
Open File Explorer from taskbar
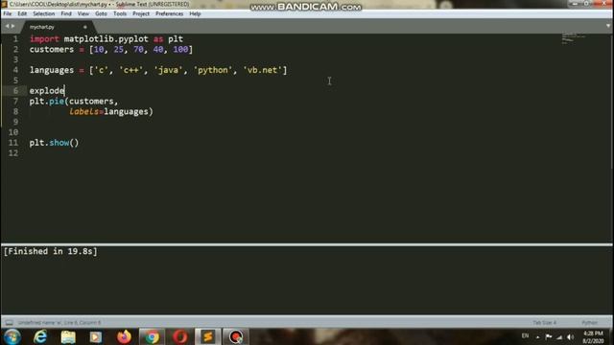point(68,336)
